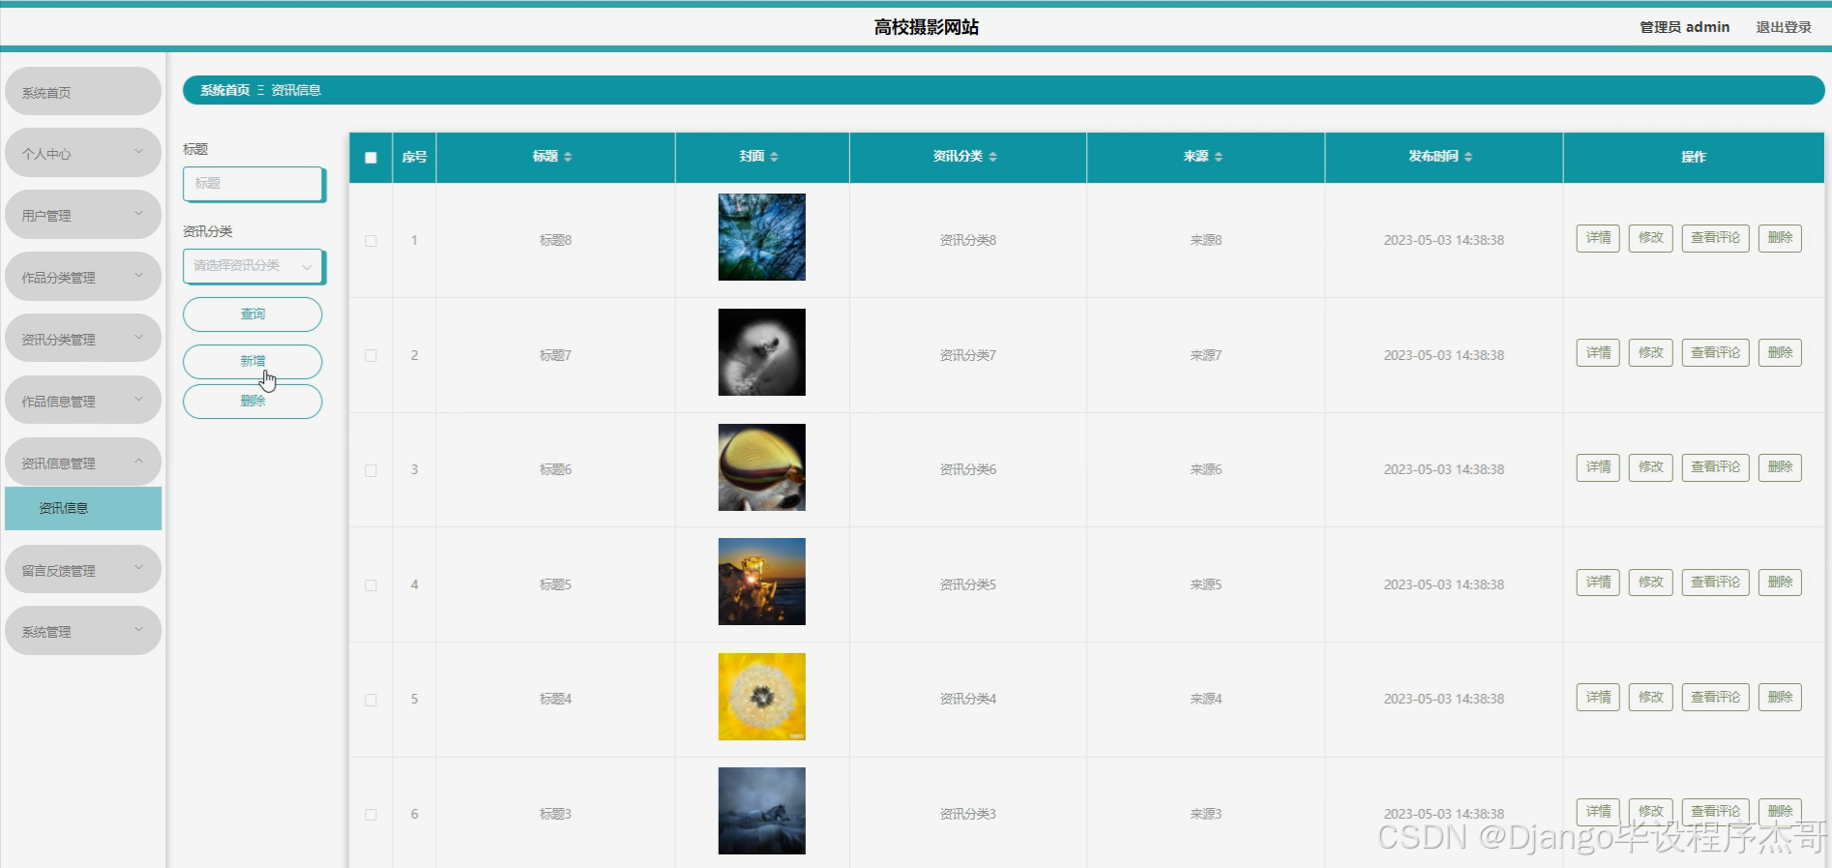
Task: Click the 高校摄影网站 page title
Action: tap(926, 27)
